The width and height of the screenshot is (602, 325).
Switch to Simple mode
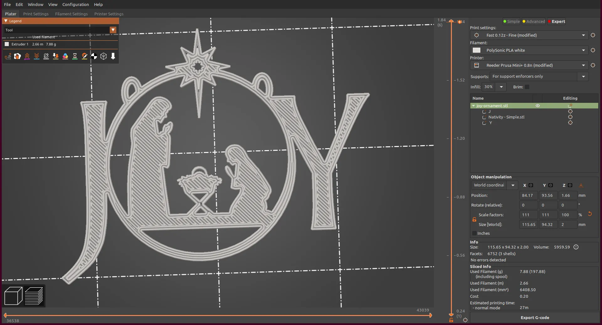pos(511,21)
